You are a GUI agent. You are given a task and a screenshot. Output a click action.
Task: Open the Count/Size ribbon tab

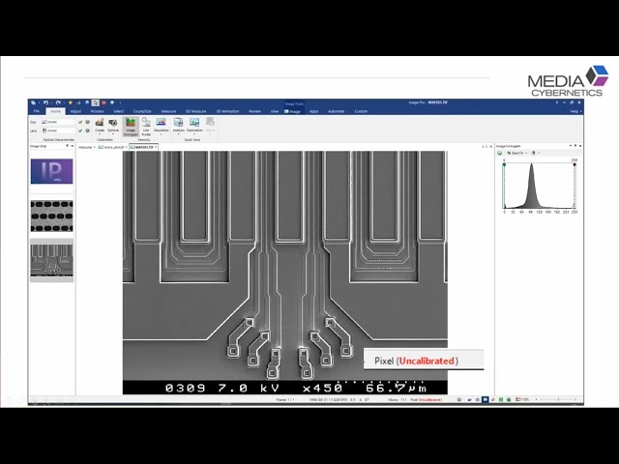tap(142, 111)
